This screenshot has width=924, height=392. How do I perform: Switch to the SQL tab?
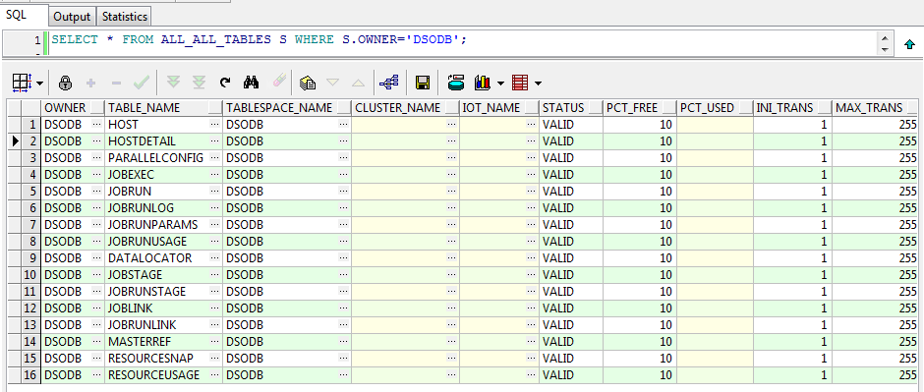(17, 15)
